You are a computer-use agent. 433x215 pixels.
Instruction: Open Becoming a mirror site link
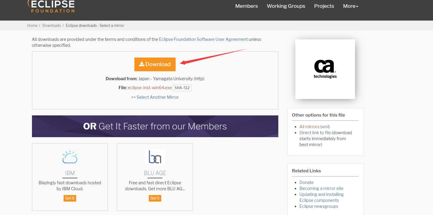click(321, 188)
